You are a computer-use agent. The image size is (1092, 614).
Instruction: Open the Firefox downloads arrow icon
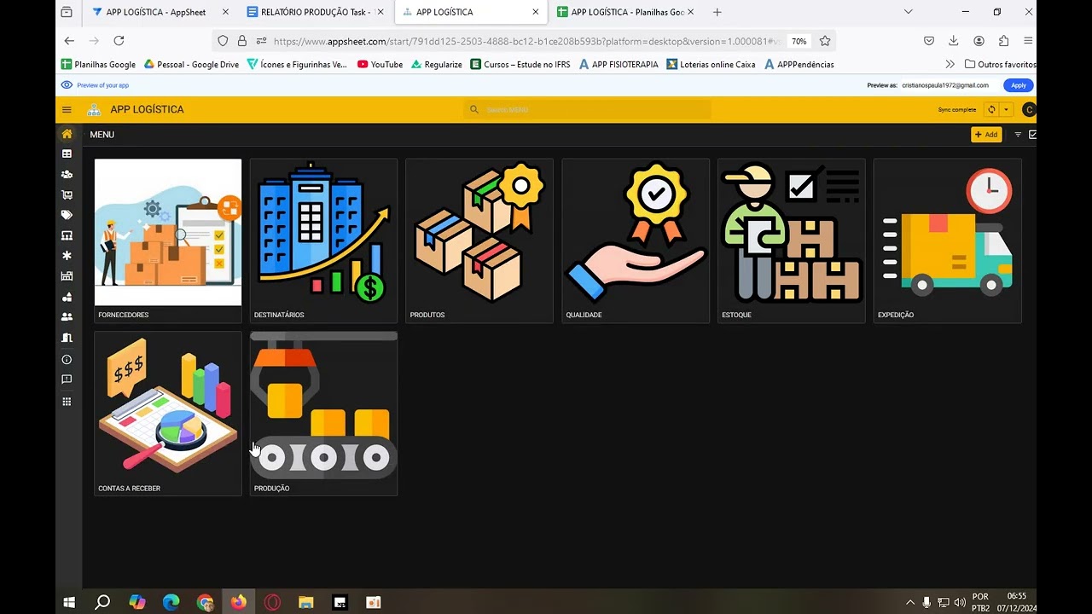click(954, 41)
